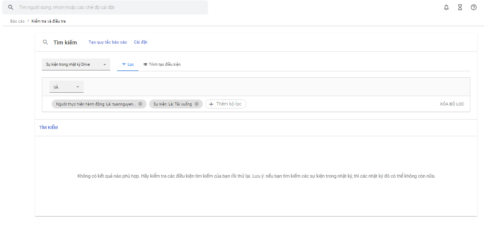This screenshot has height=240, width=484.
Task: Go to 'Báo cáo' in the breadcrumb
Action: tap(18, 21)
